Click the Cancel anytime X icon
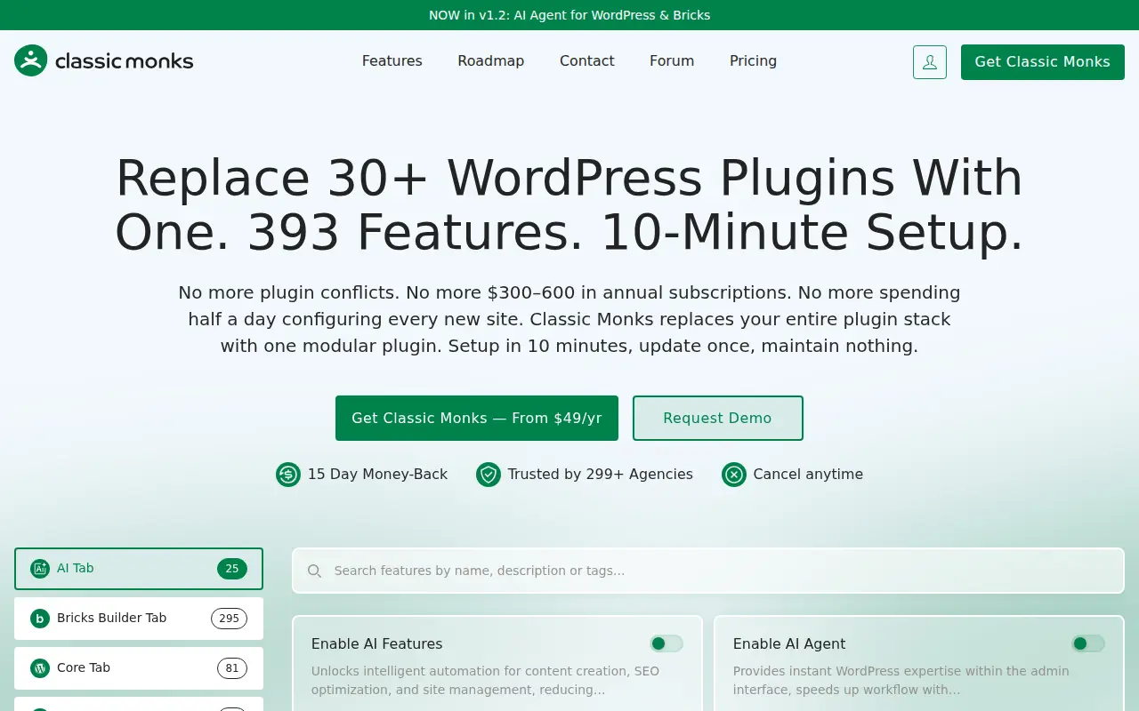This screenshot has height=711, width=1139. 734,475
